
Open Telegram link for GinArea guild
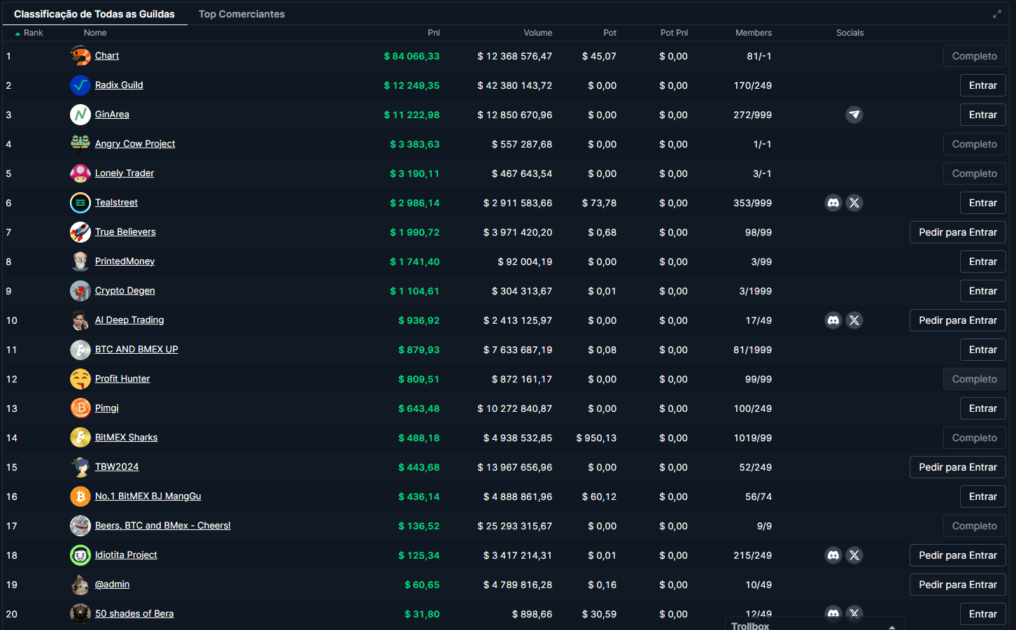854,115
